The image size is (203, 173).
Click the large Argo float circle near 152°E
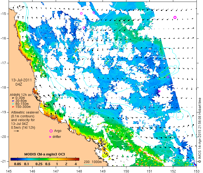click(175, 18)
